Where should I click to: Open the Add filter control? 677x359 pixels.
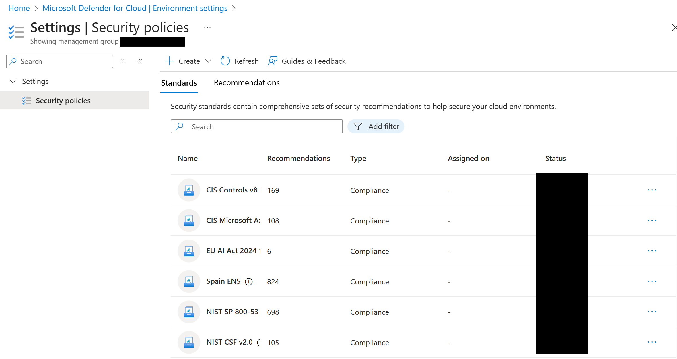pyautogui.click(x=376, y=126)
